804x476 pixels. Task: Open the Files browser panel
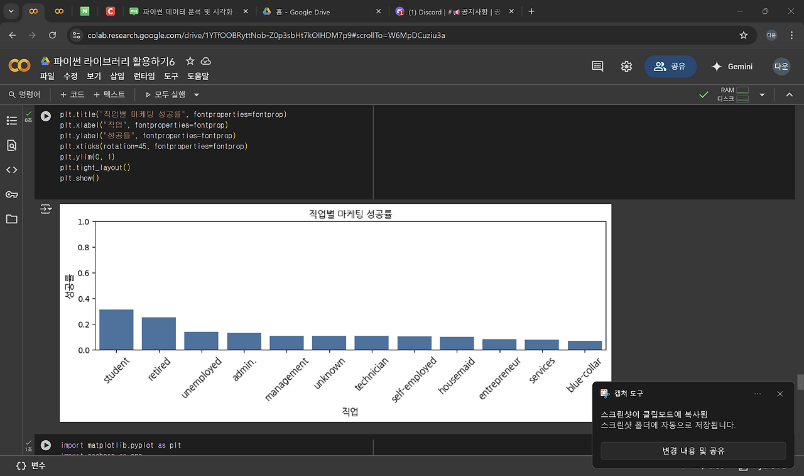(x=11, y=219)
